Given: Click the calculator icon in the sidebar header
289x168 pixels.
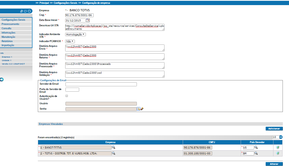Looking at the screenshot, I should (21, 11).
